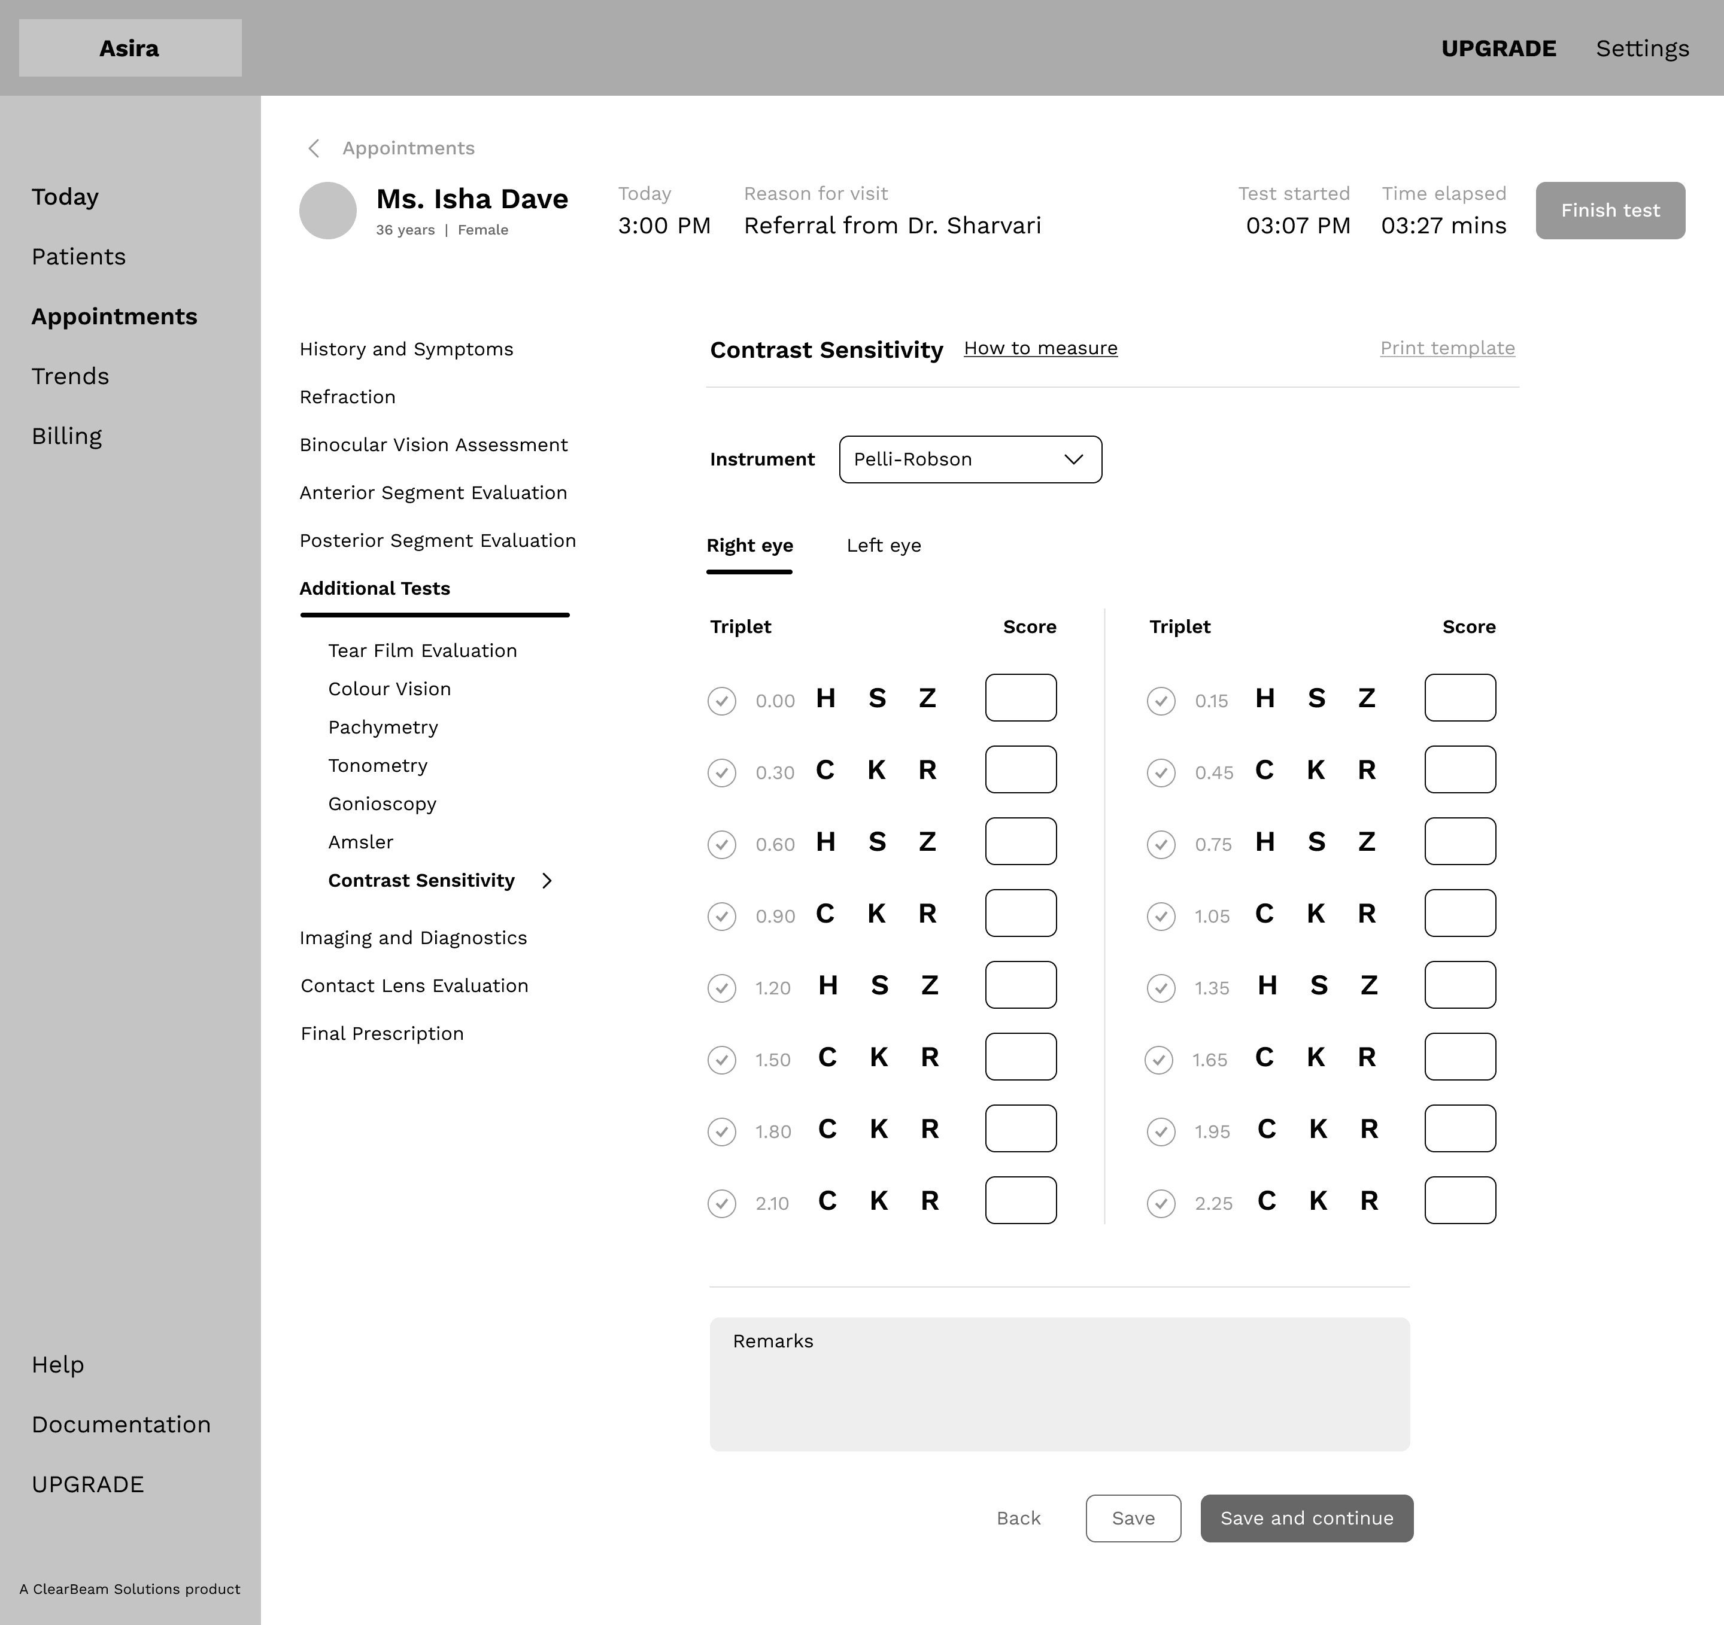Click the Finish test button
This screenshot has height=1625, width=1724.
click(1610, 211)
